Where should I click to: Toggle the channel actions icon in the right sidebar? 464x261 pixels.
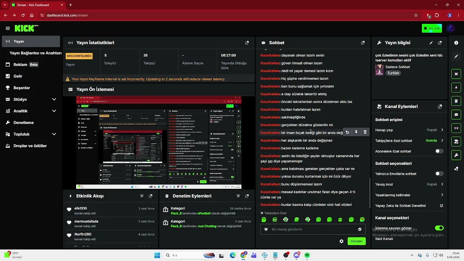coord(456,141)
